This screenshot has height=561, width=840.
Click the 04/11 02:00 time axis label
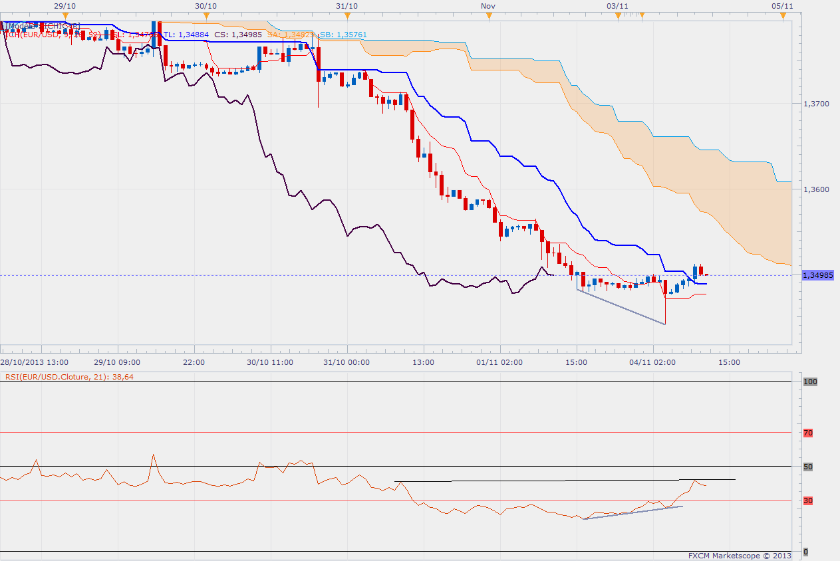652,362
